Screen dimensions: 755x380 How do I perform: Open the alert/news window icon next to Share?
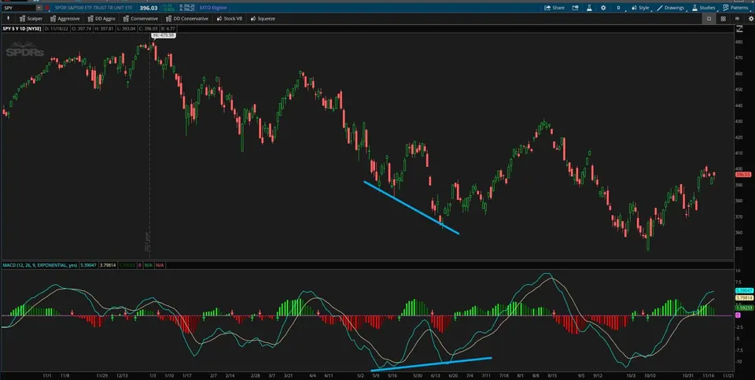575,8
